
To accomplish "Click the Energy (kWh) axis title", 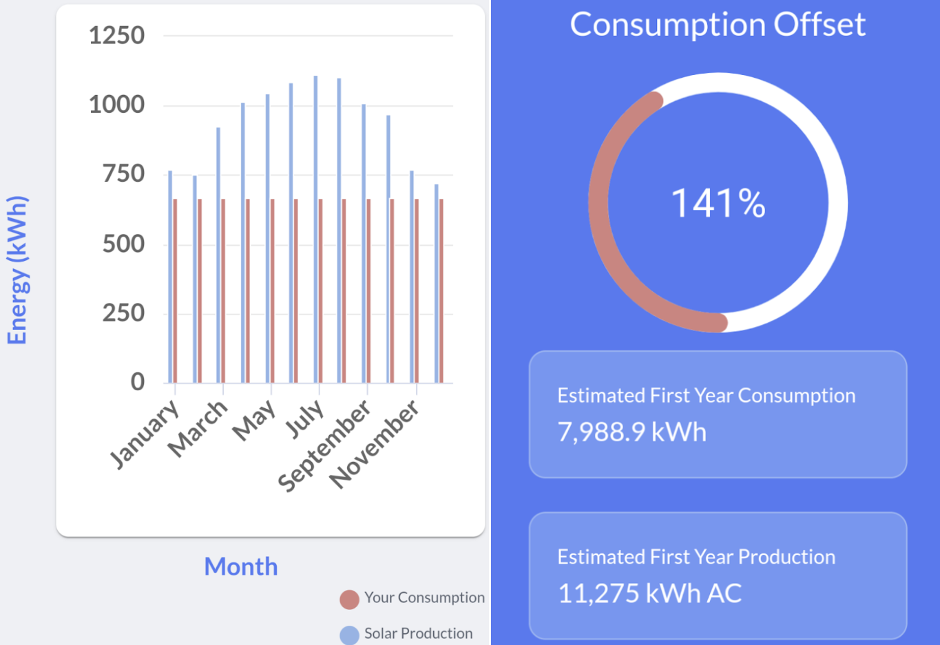I will 17,270.
